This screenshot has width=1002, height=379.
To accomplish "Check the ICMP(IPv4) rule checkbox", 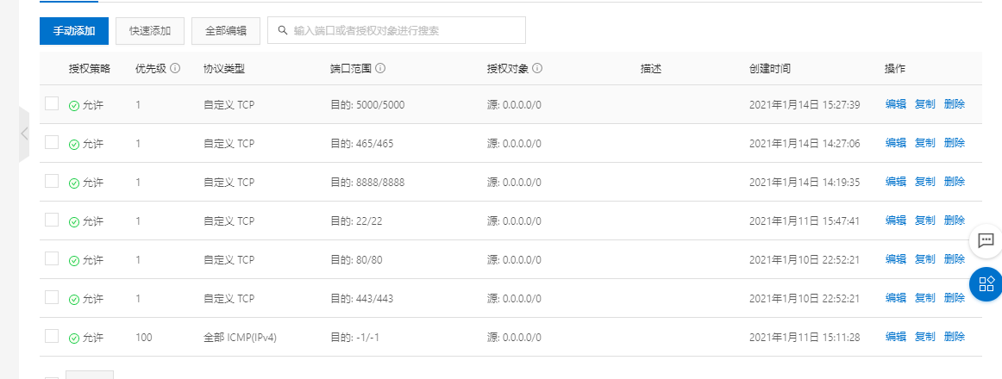I will 52,336.
